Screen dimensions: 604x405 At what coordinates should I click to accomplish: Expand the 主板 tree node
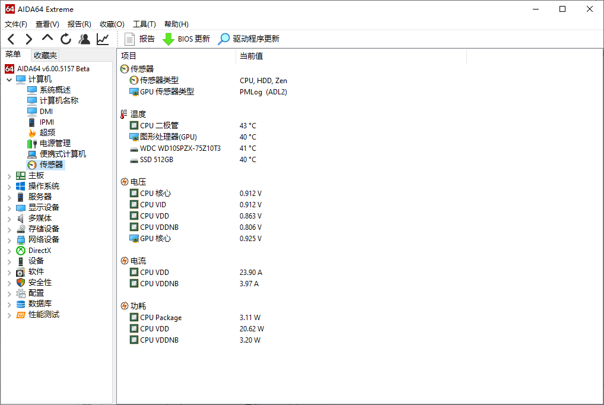pos(9,176)
